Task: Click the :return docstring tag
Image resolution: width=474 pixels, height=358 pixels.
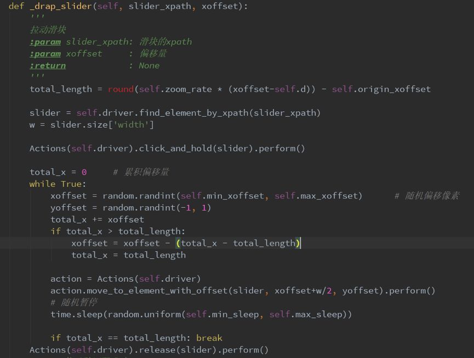Action: click(48, 65)
